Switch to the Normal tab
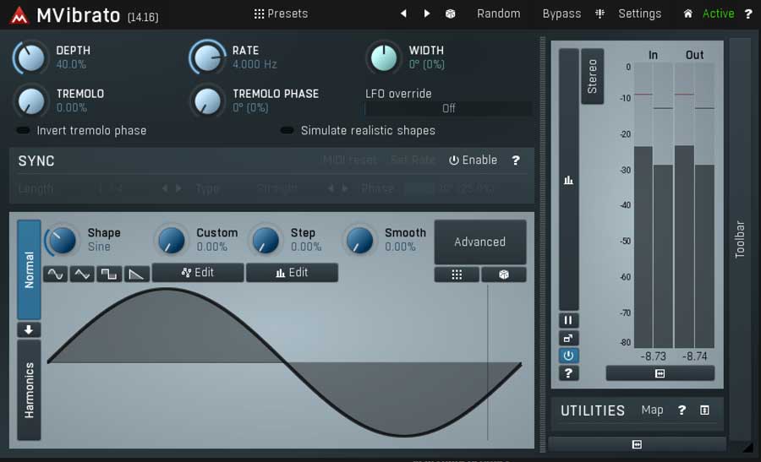This screenshot has width=761, height=462. coord(29,269)
